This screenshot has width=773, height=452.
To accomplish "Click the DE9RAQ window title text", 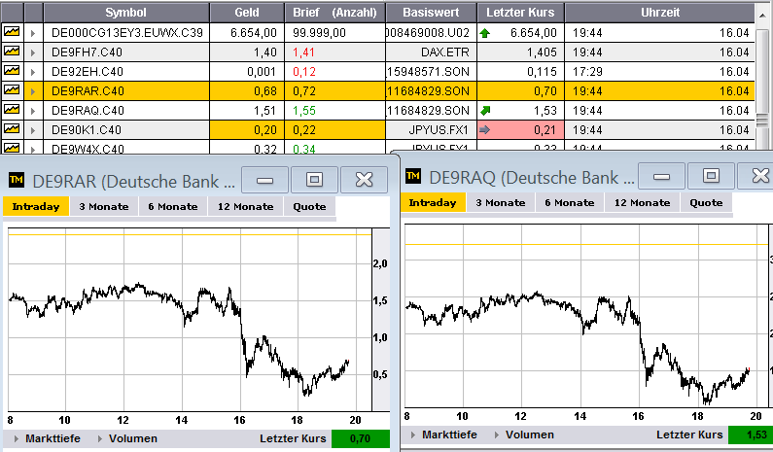I will pos(532,178).
